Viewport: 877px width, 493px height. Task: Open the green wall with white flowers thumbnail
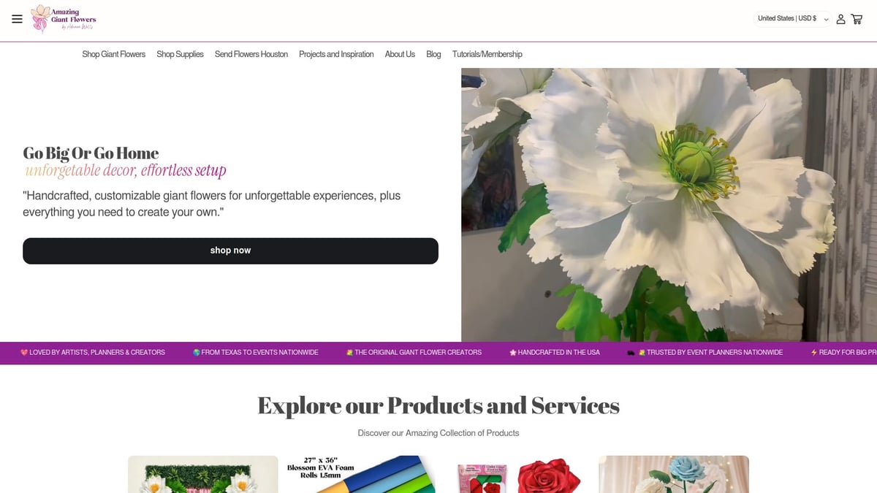[x=203, y=474]
